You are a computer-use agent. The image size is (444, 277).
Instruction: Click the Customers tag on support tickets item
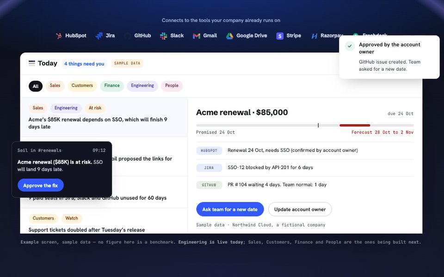point(43,218)
